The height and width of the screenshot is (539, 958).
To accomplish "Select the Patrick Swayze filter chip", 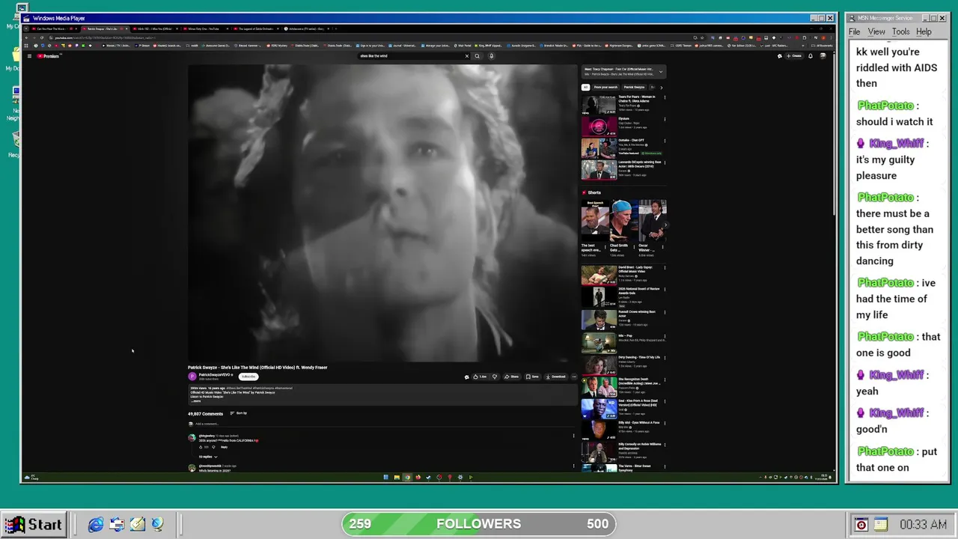I will [634, 87].
